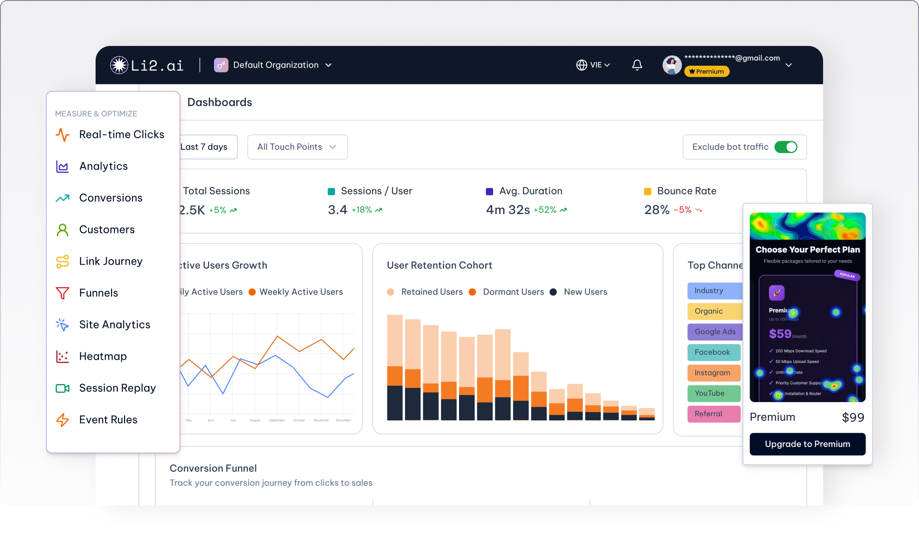Click the upward trend arrow beside +52%
Screen dimensions: 919x533
[x=563, y=210]
